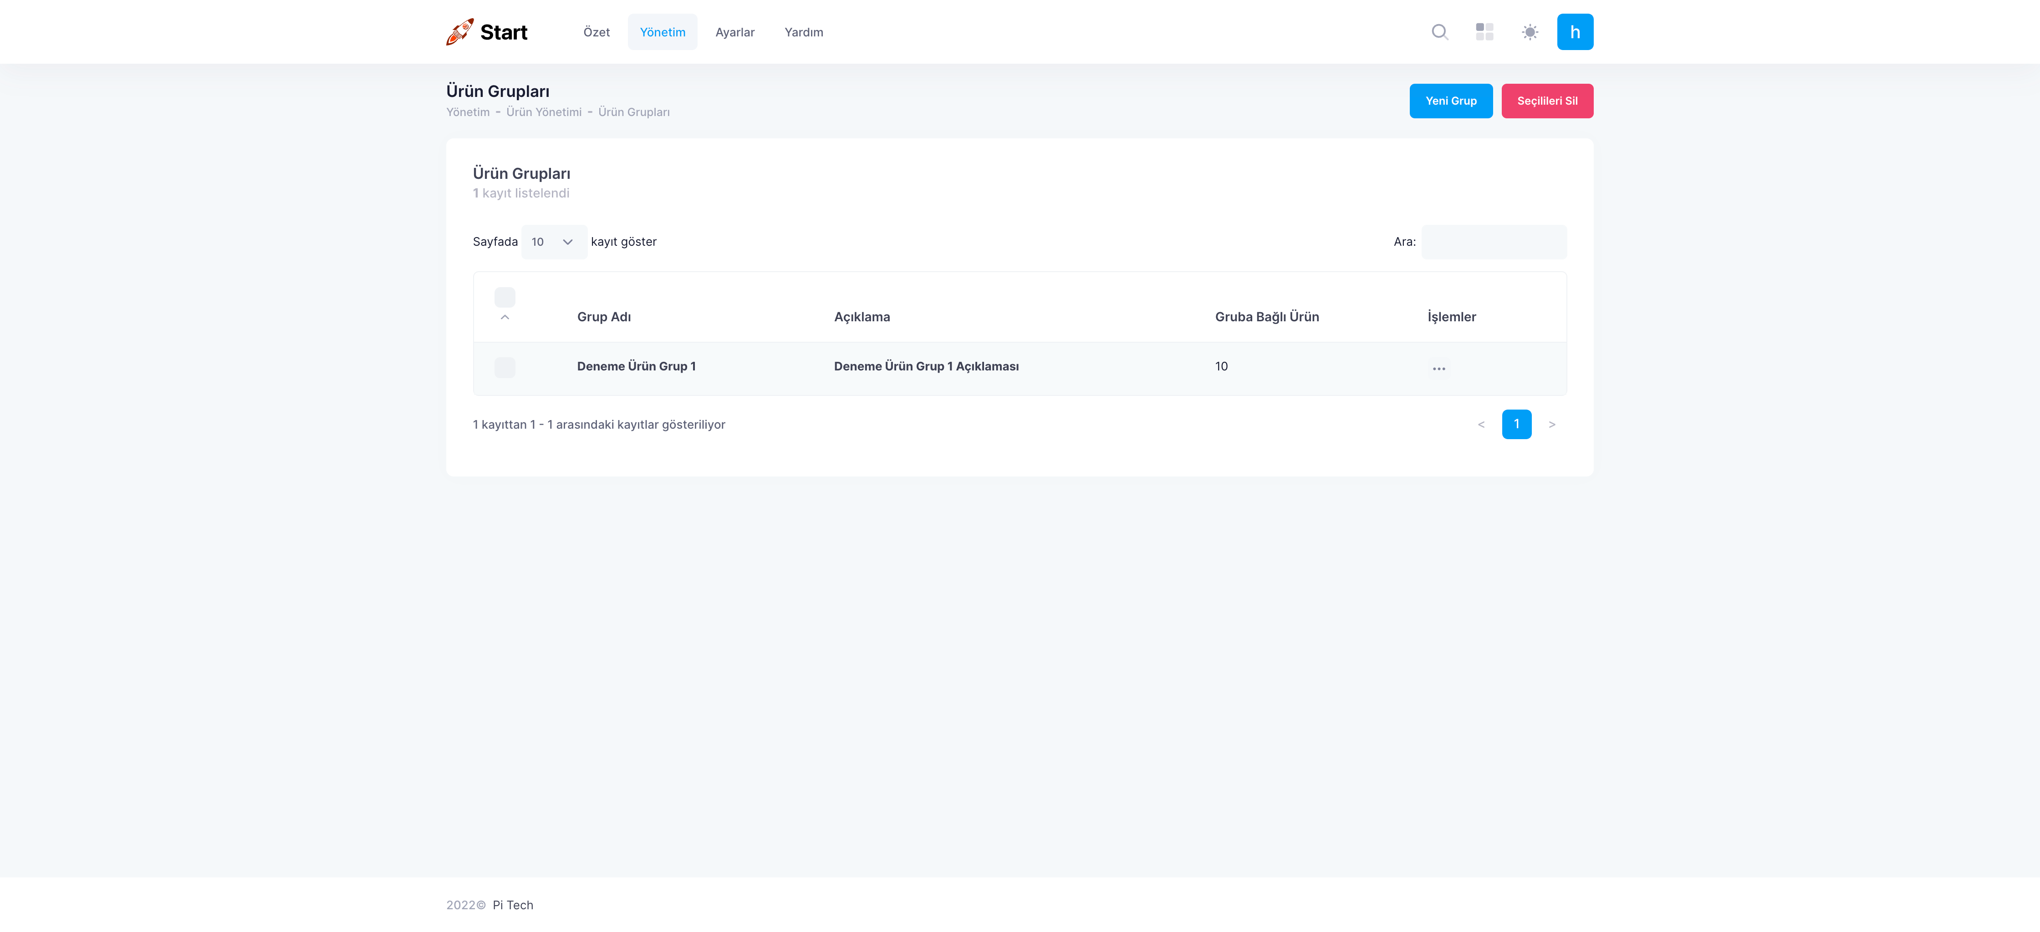
Task: Open the Özet menu item
Action: point(596,32)
